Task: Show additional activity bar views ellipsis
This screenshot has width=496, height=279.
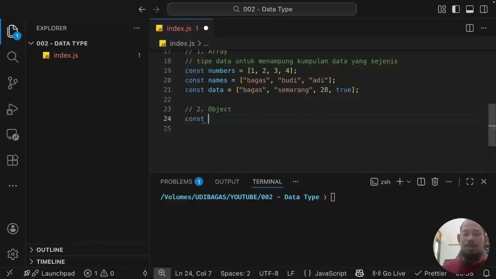Action: click(13, 186)
